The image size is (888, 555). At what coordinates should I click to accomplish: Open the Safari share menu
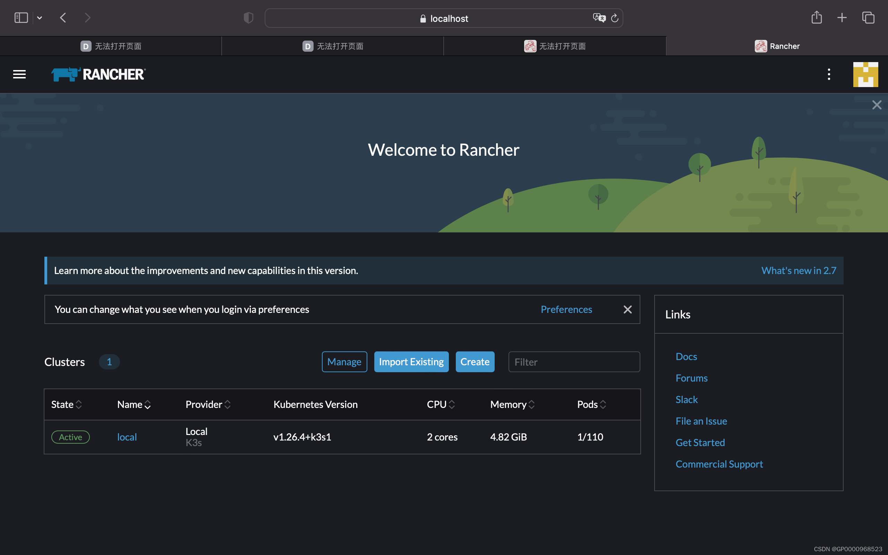(817, 17)
